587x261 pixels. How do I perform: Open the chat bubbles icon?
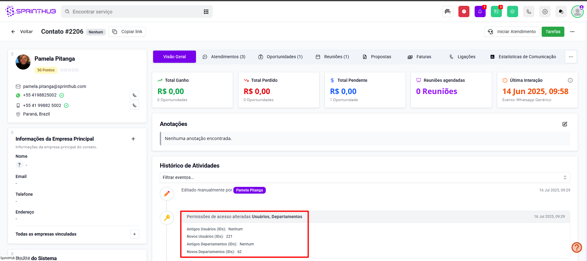coord(561,12)
